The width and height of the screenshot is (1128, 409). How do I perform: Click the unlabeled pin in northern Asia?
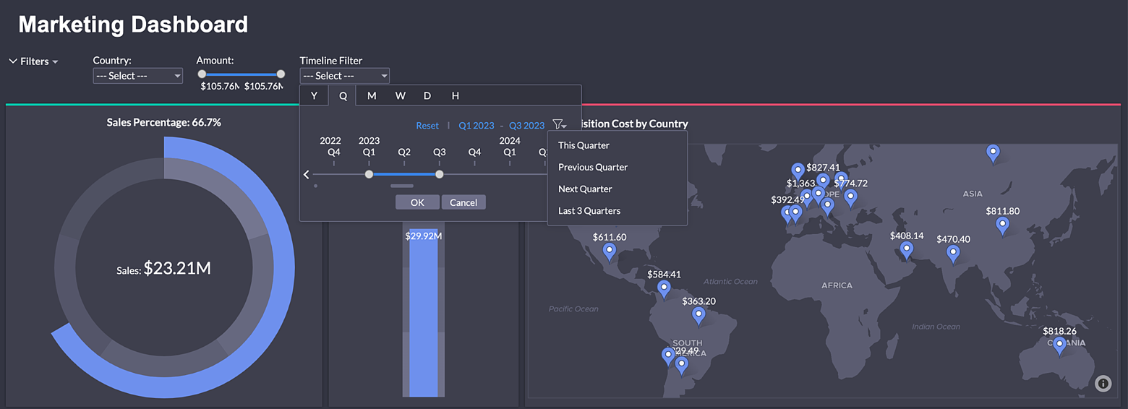pyautogui.click(x=994, y=152)
